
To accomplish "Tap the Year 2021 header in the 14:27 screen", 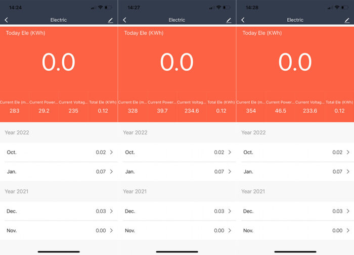I will [x=135, y=191].
